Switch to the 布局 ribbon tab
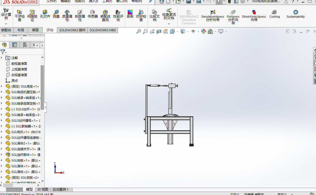316x195 pixels. [x=21, y=30]
